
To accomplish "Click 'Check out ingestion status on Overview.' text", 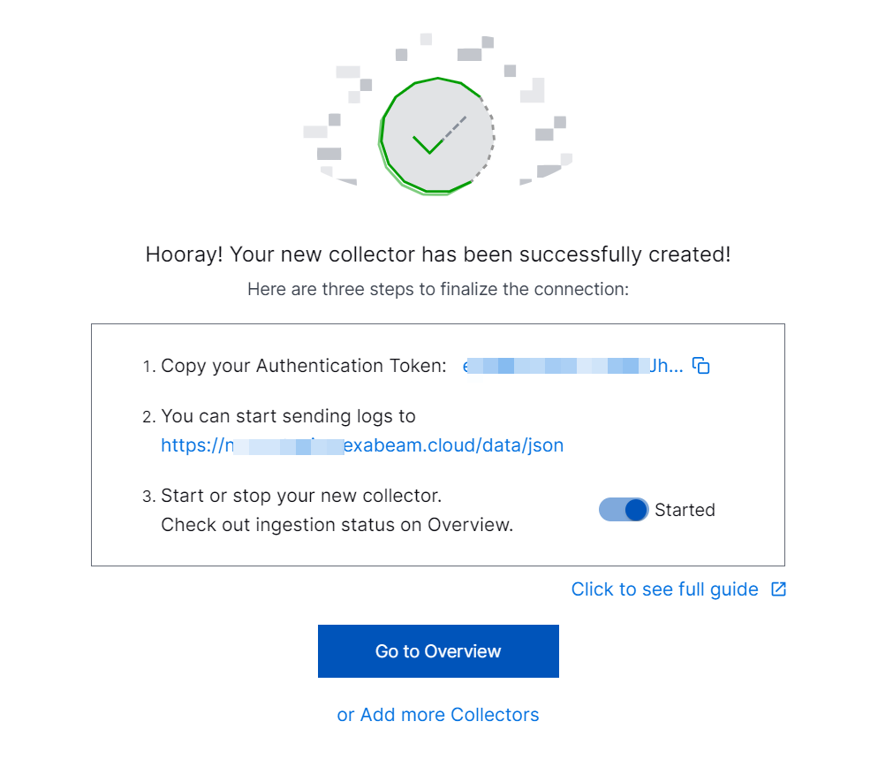I will tap(337, 525).
